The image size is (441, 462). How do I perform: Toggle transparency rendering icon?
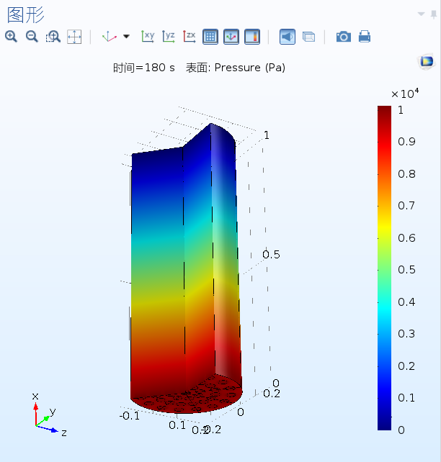308,37
